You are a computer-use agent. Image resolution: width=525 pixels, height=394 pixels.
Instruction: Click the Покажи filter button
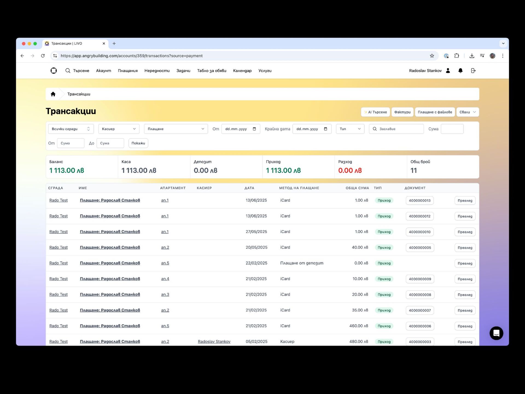138,143
